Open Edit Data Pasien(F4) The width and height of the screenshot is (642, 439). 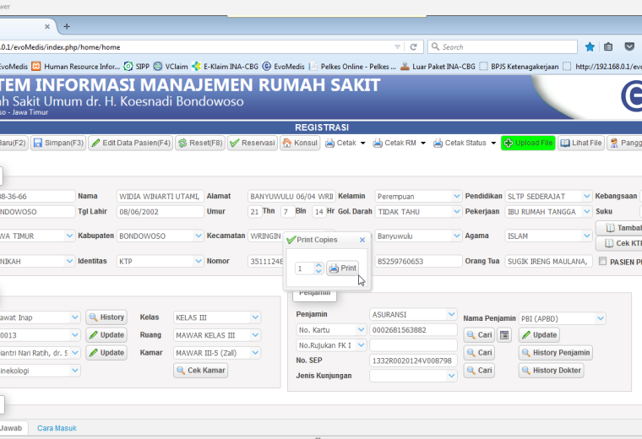(131, 143)
